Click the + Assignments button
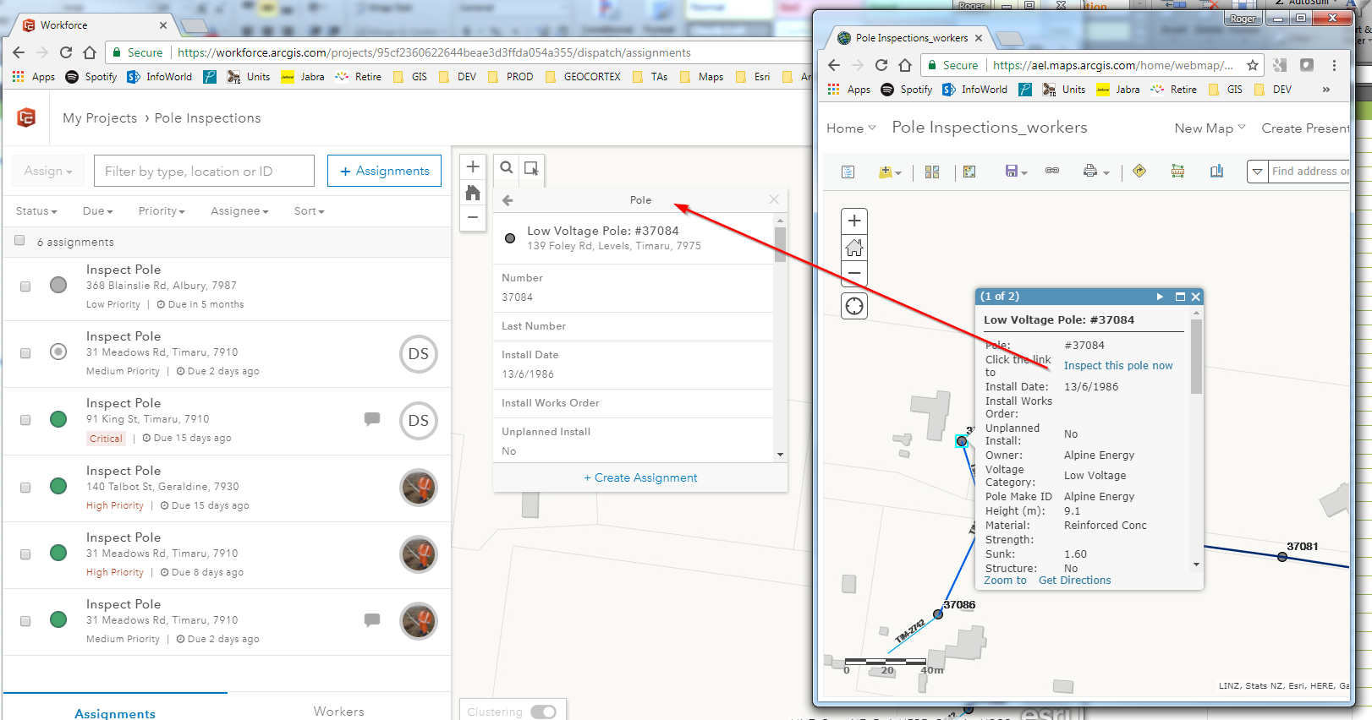 385,171
